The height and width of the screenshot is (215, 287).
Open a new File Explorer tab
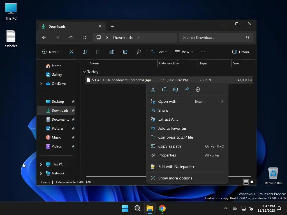pyautogui.click(x=112, y=27)
